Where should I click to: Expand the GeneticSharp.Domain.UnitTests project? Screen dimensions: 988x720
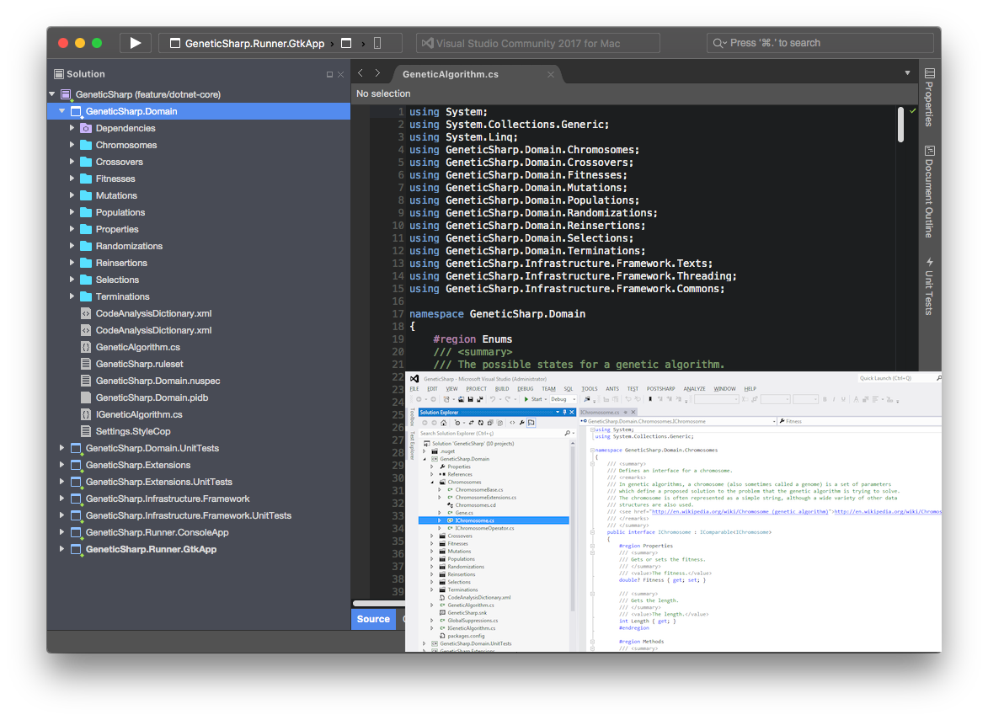coord(61,449)
